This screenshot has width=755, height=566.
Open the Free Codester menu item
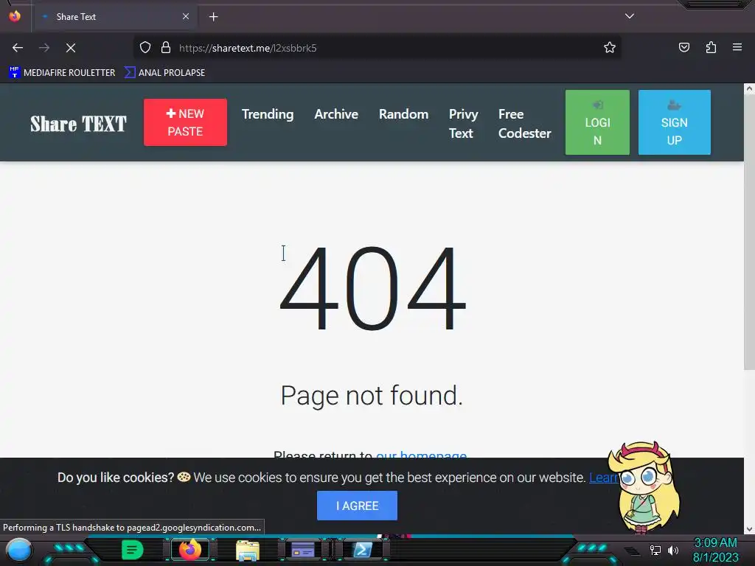point(524,124)
